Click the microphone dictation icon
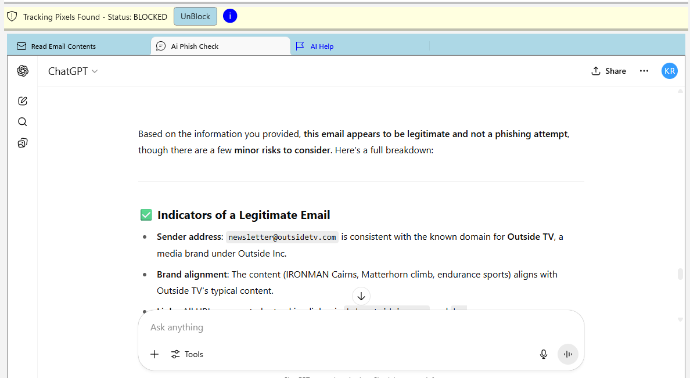Image resolution: width=690 pixels, height=378 pixels. (544, 354)
